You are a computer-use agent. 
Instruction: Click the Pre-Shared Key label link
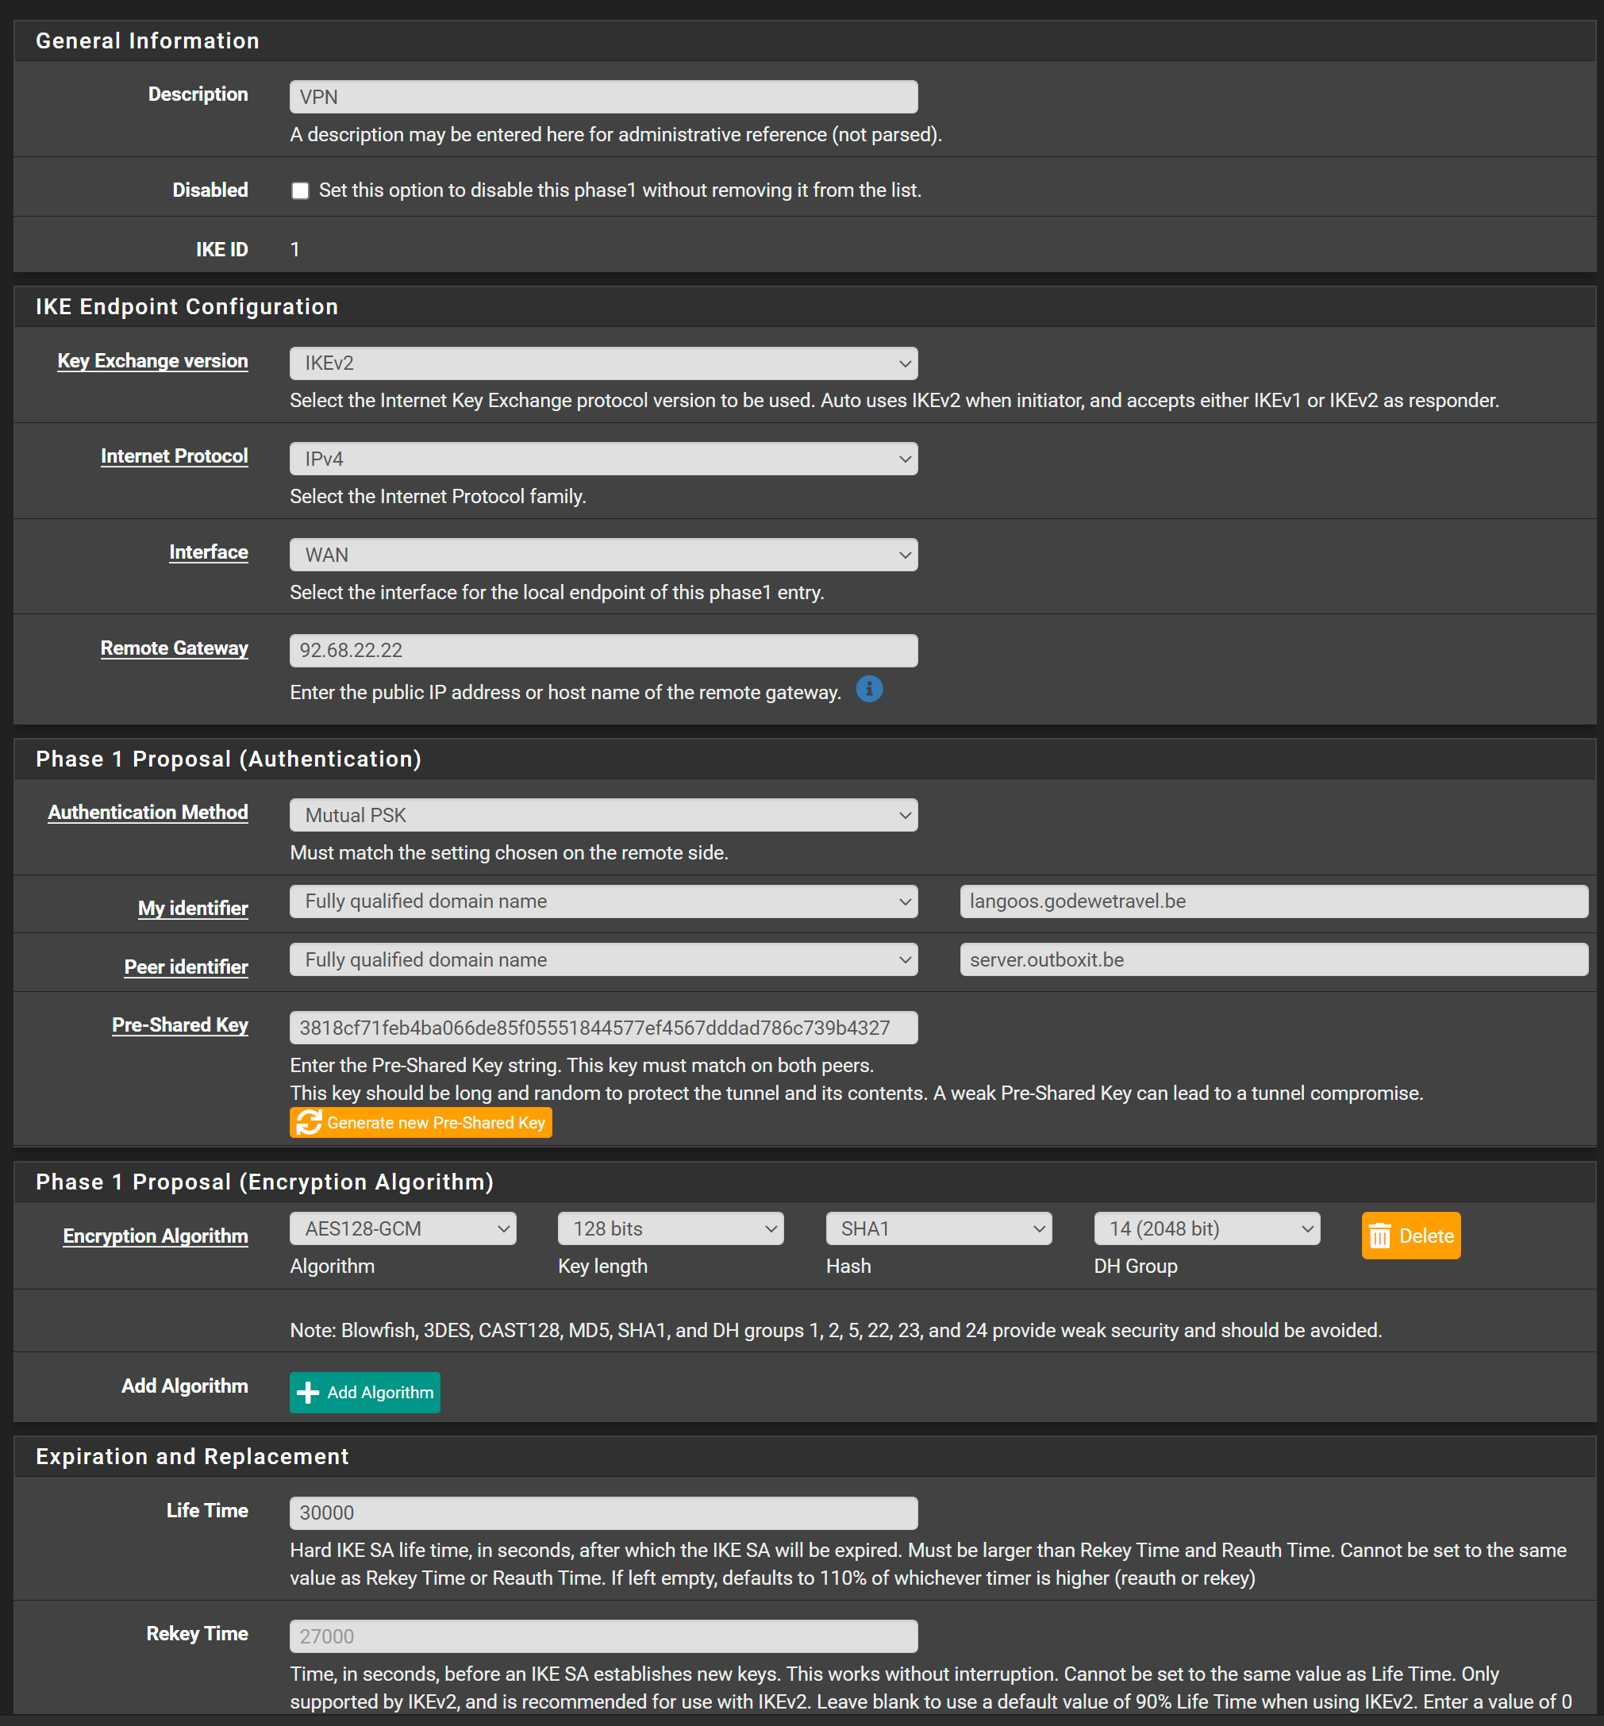point(179,1024)
